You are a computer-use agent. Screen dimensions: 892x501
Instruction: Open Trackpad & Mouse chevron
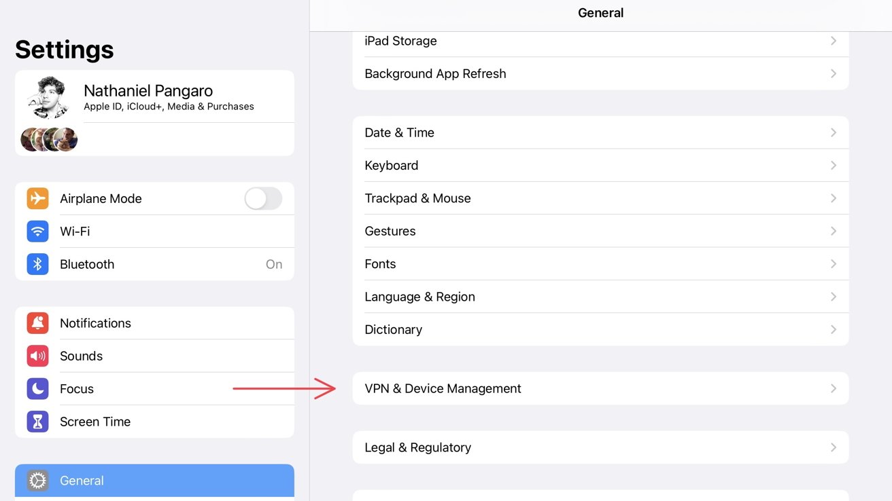click(x=834, y=198)
